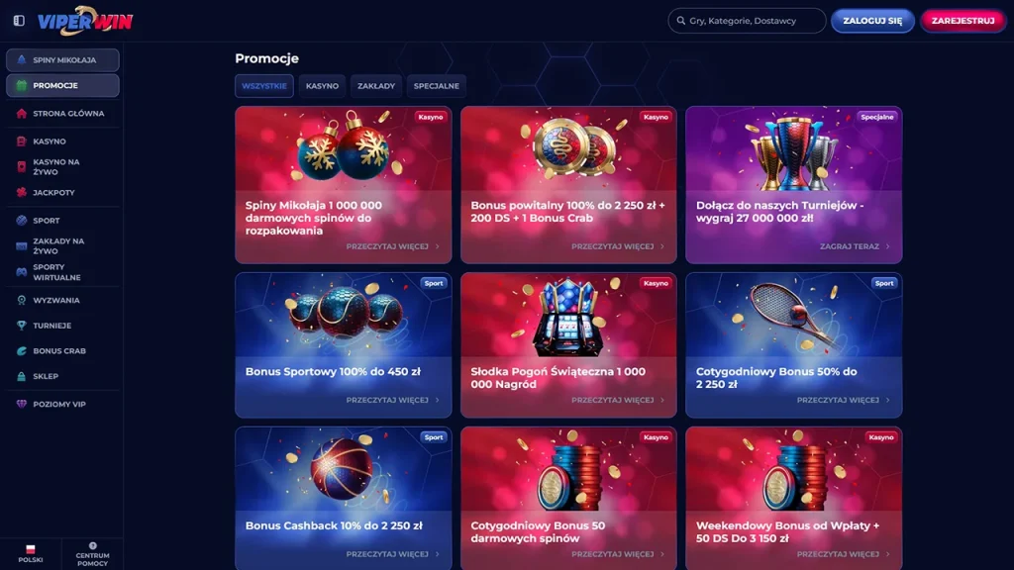The width and height of the screenshot is (1014, 570).
Task: Switch to the Kasyno promotions tab
Action: 322,86
